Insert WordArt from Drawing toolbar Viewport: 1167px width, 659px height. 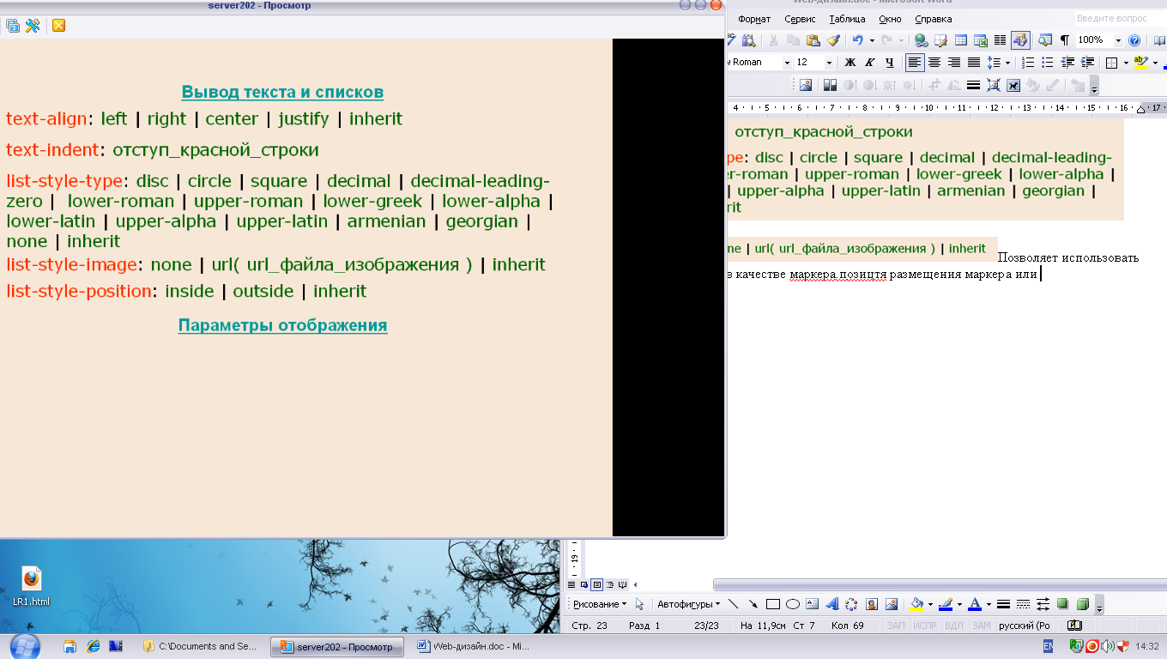click(x=831, y=604)
